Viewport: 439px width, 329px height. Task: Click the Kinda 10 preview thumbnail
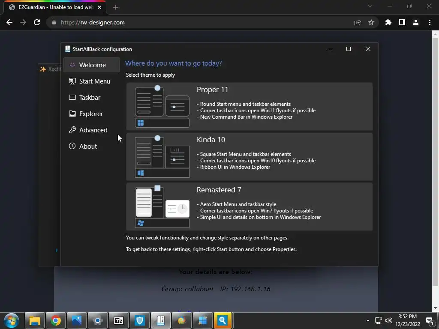tap(162, 157)
